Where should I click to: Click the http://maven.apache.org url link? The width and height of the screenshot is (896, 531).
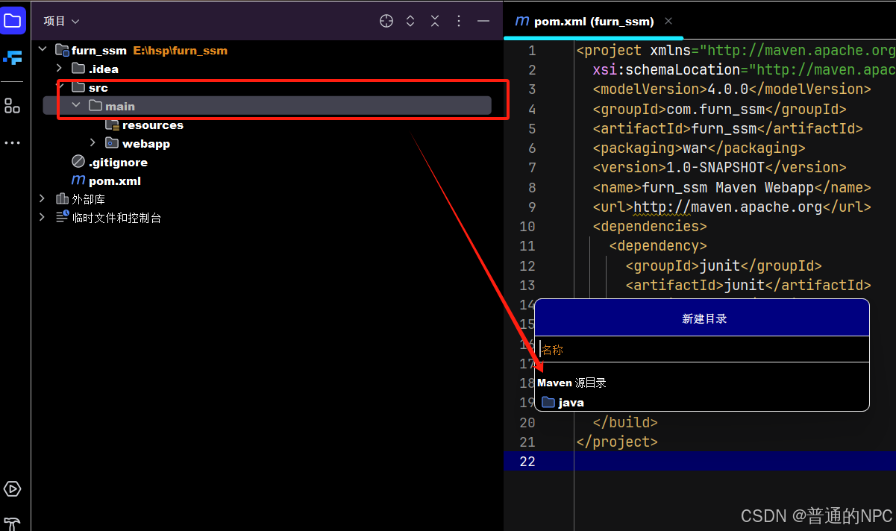(x=727, y=207)
